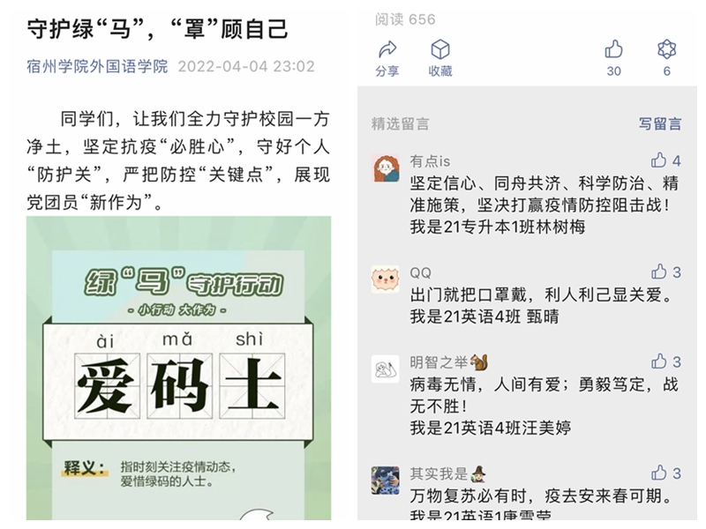Tap the article title 守护绿“马”
The height and width of the screenshot is (529, 706).
pos(158,29)
